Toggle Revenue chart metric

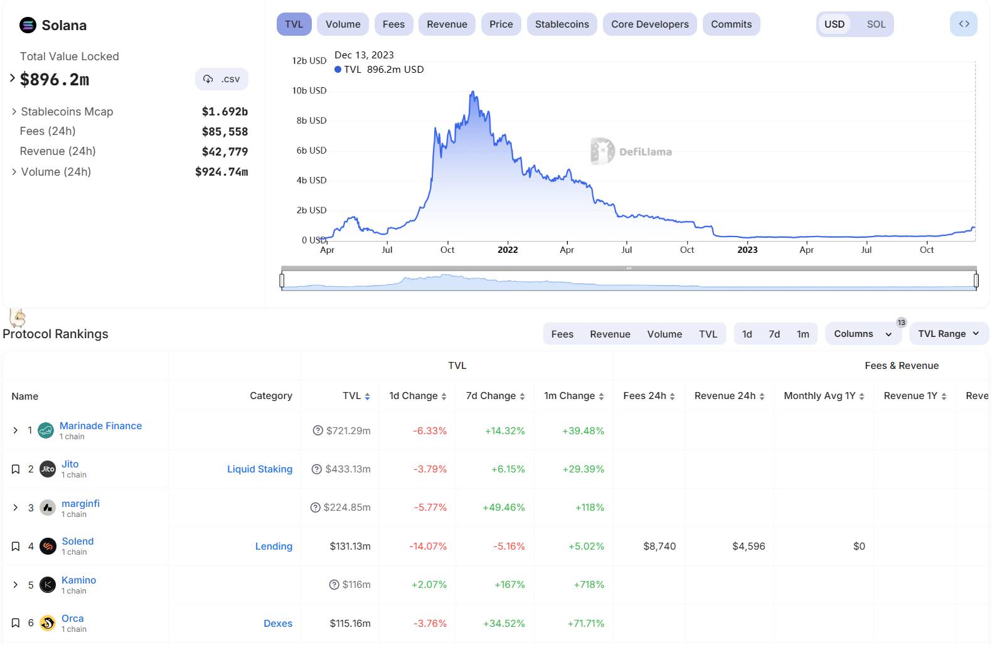(x=447, y=24)
